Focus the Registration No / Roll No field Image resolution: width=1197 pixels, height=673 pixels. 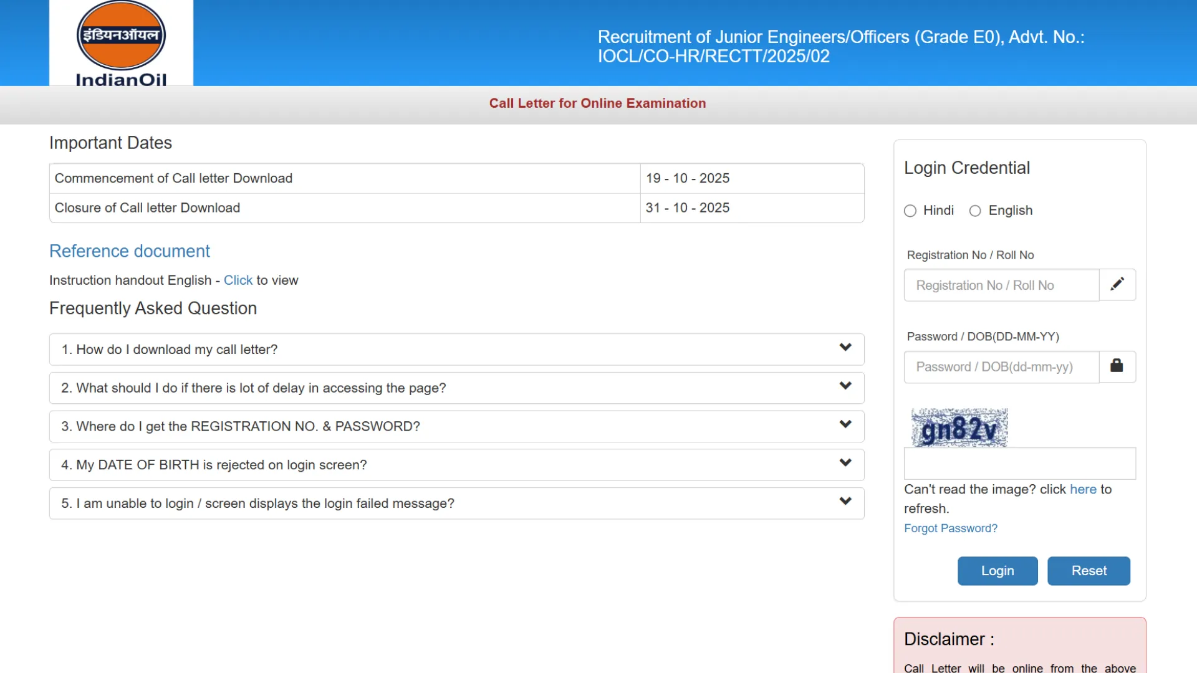1001,285
